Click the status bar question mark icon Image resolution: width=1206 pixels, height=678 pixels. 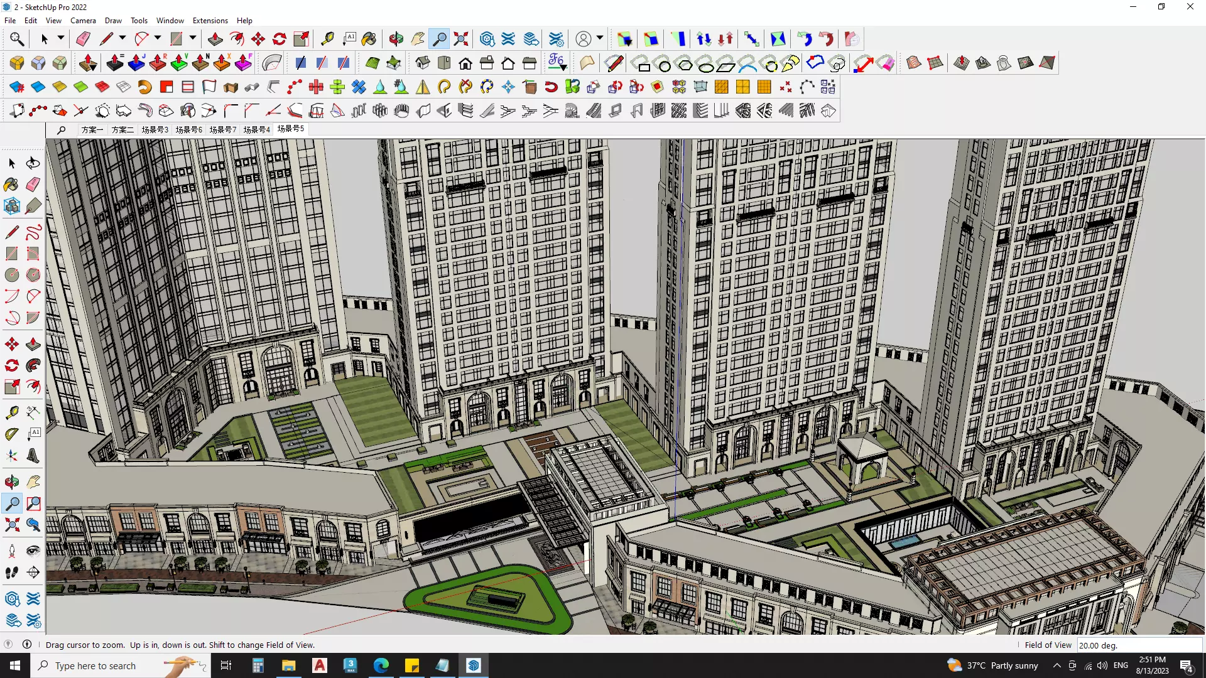[x=8, y=645]
